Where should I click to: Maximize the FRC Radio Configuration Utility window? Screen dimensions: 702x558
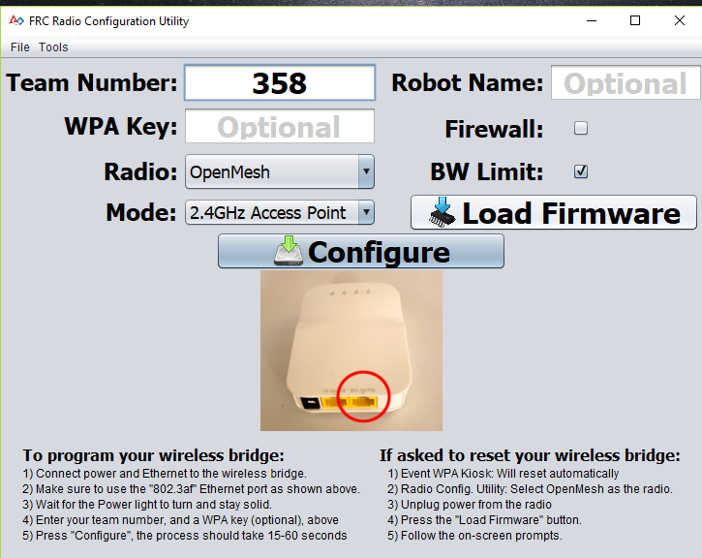pos(635,20)
